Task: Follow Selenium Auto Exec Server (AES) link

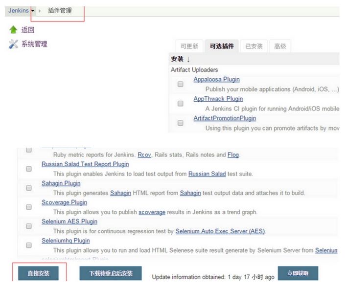Action: coord(220,231)
